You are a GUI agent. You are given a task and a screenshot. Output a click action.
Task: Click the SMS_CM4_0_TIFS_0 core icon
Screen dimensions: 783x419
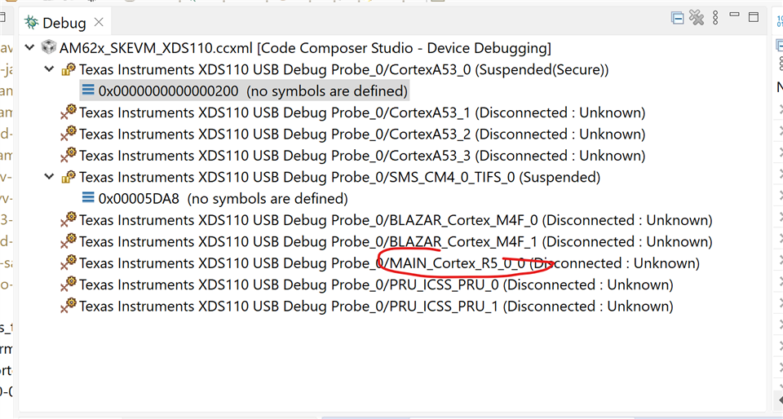coord(69,177)
